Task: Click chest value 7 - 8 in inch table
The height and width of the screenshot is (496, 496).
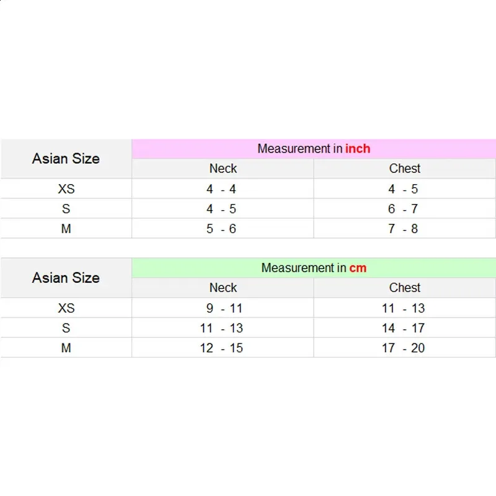Action: coord(403,229)
